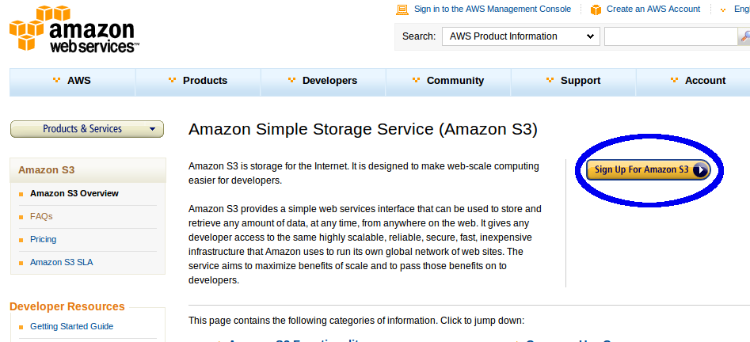Click the search magnifier icon
750x342 pixels.
744,36
